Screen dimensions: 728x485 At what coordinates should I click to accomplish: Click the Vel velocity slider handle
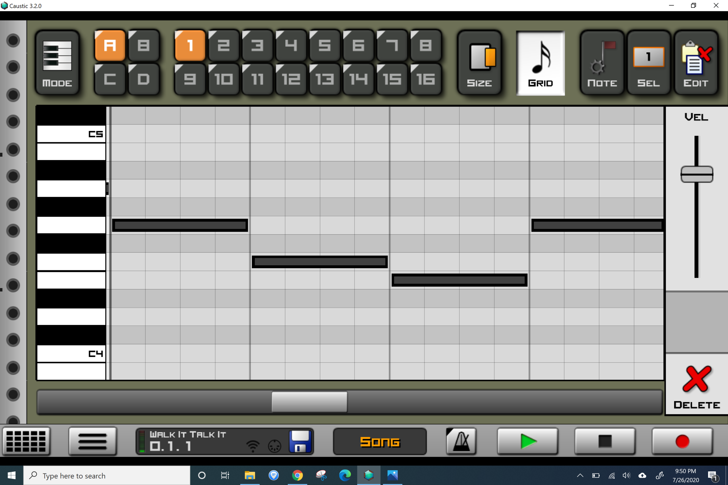697,174
